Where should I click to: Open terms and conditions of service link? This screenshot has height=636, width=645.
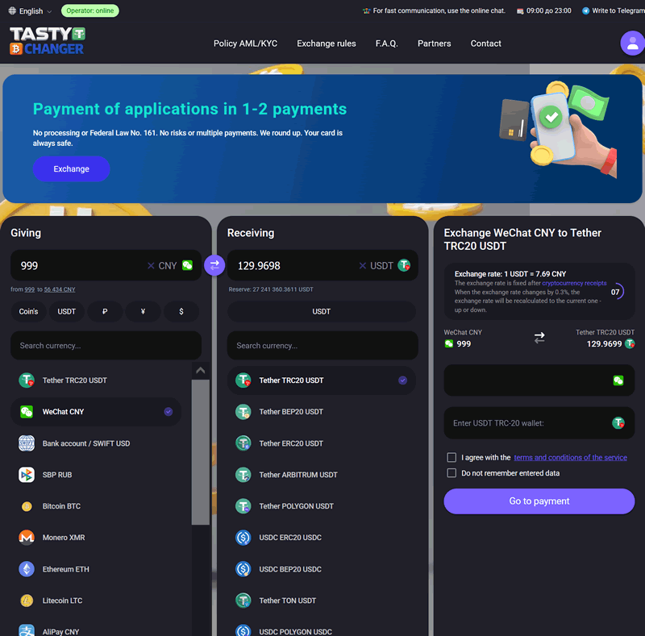tap(570, 458)
